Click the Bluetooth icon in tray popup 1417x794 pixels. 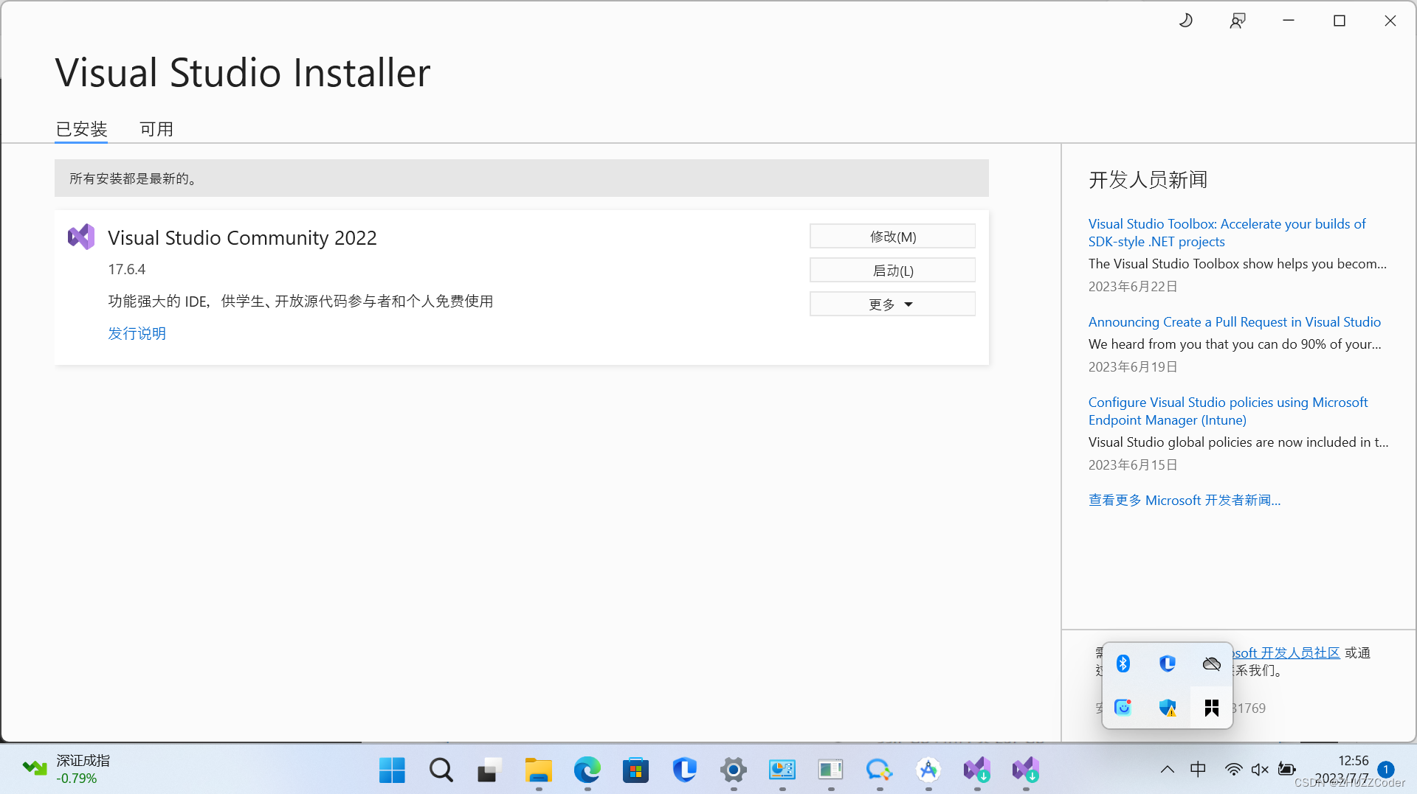tap(1123, 664)
